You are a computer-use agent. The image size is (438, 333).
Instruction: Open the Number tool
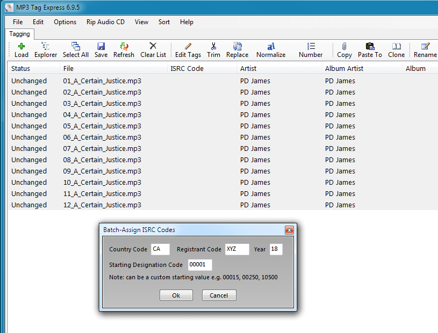point(310,49)
